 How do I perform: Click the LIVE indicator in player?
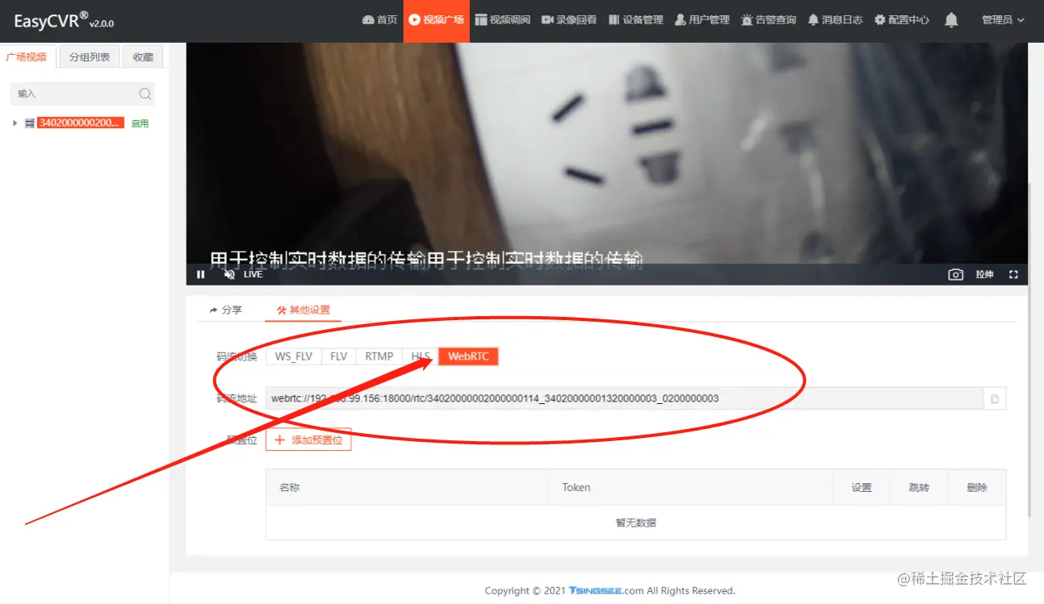pyautogui.click(x=254, y=274)
